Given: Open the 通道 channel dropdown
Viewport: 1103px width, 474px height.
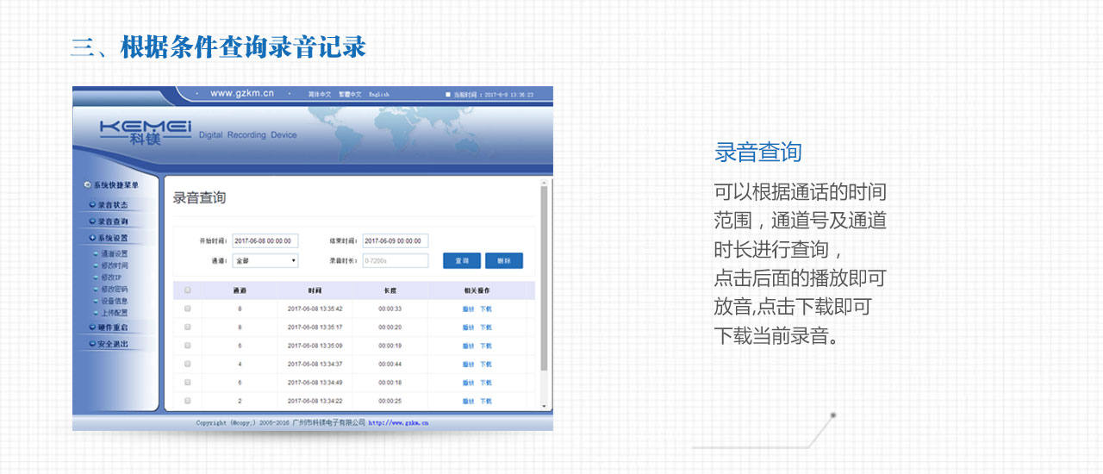Looking at the screenshot, I should click(x=265, y=260).
